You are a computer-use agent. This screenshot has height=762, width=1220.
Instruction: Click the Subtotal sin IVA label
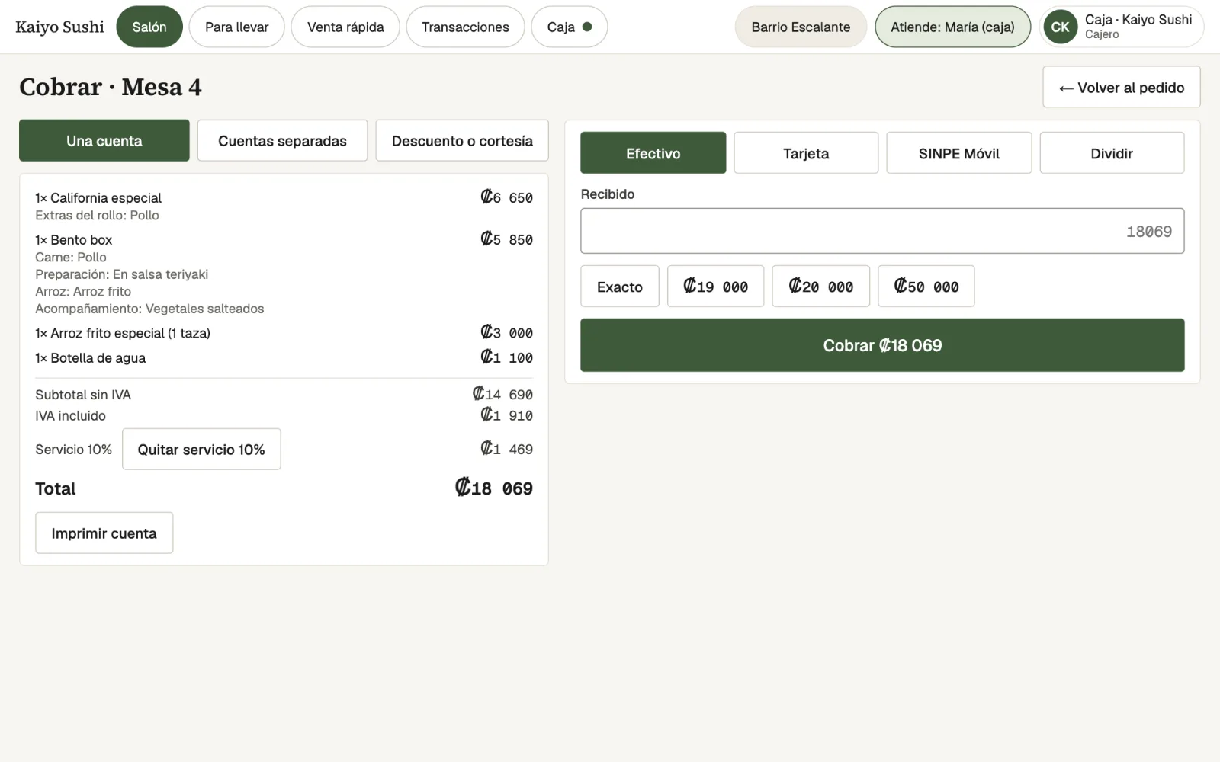click(83, 395)
